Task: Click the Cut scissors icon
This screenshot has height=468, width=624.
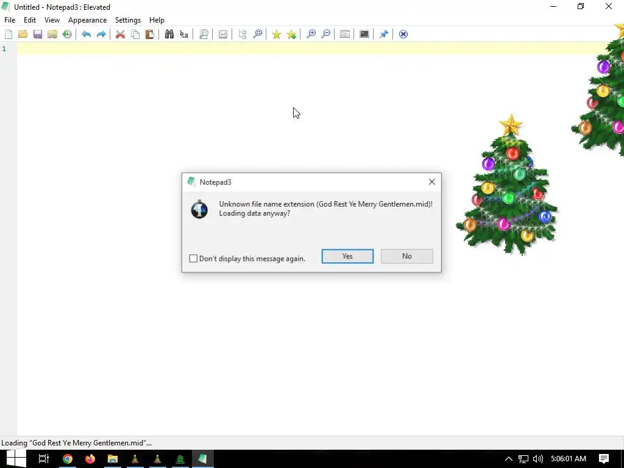Action: (120, 34)
